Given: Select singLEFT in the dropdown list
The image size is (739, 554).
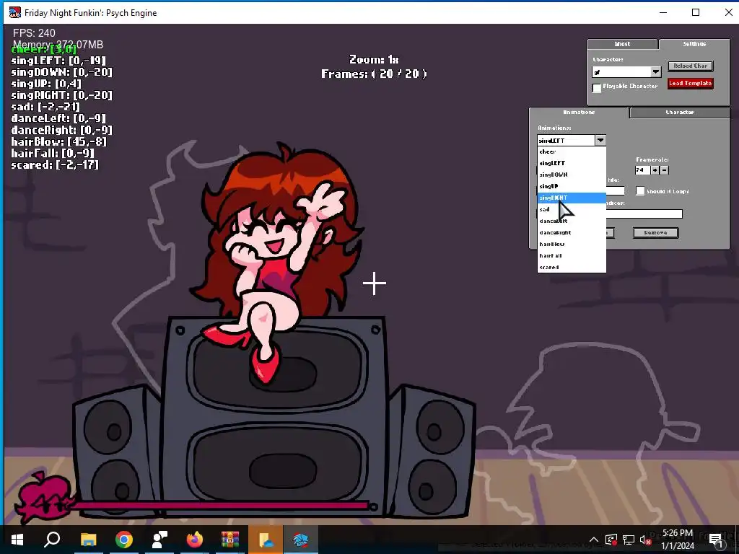Looking at the screenshot, I should (x=572, y=163).
